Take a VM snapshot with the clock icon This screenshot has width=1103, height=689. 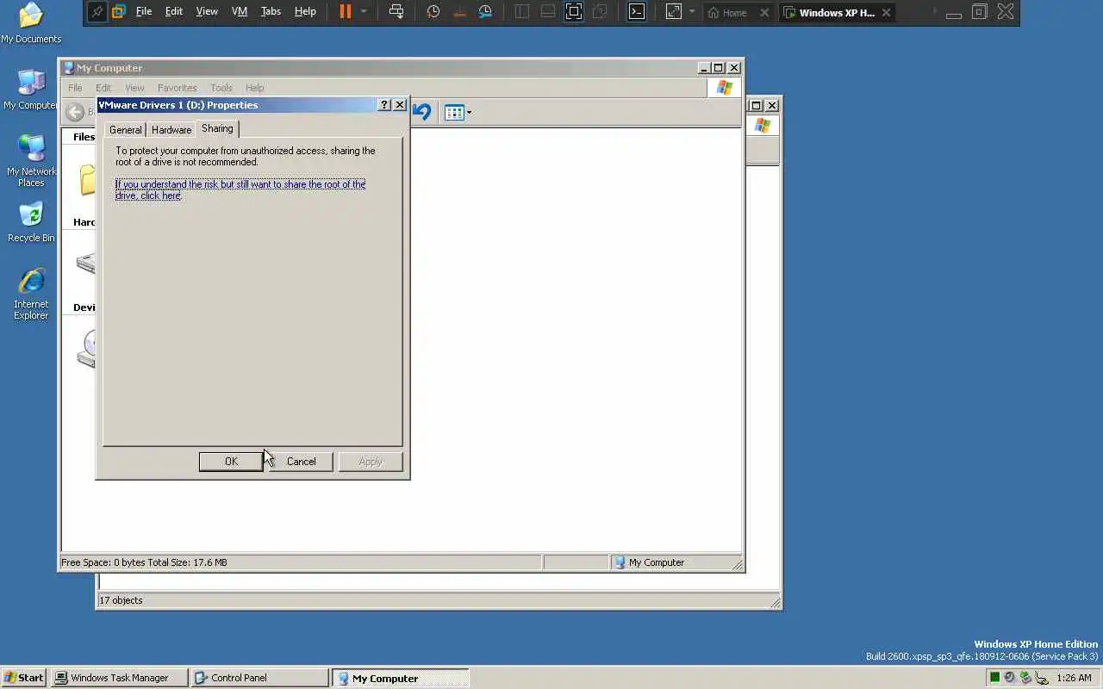click(x=433, y=12)
